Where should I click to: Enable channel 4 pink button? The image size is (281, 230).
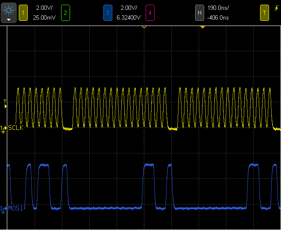tap(149, 13)
